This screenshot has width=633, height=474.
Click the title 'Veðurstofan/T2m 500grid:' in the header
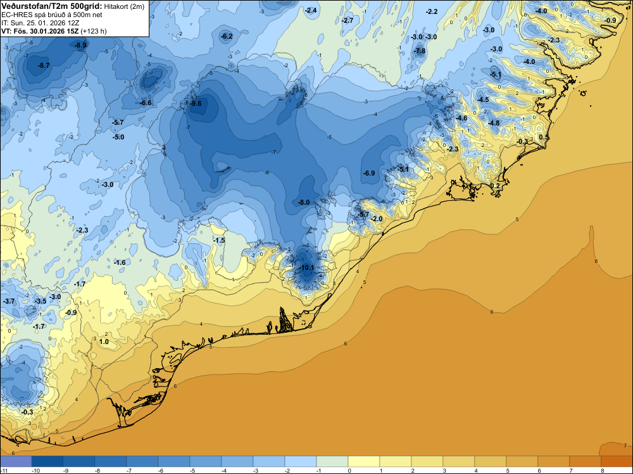tap(52, 6)
